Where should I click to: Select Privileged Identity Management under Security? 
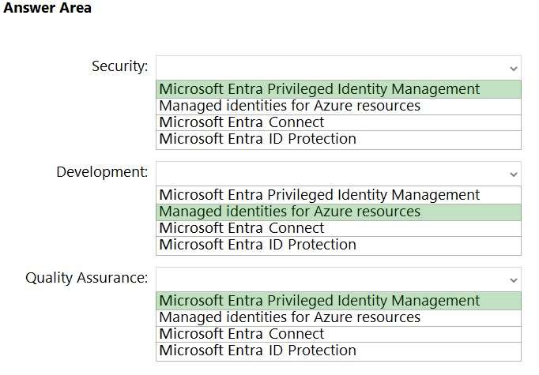(319, 89)
